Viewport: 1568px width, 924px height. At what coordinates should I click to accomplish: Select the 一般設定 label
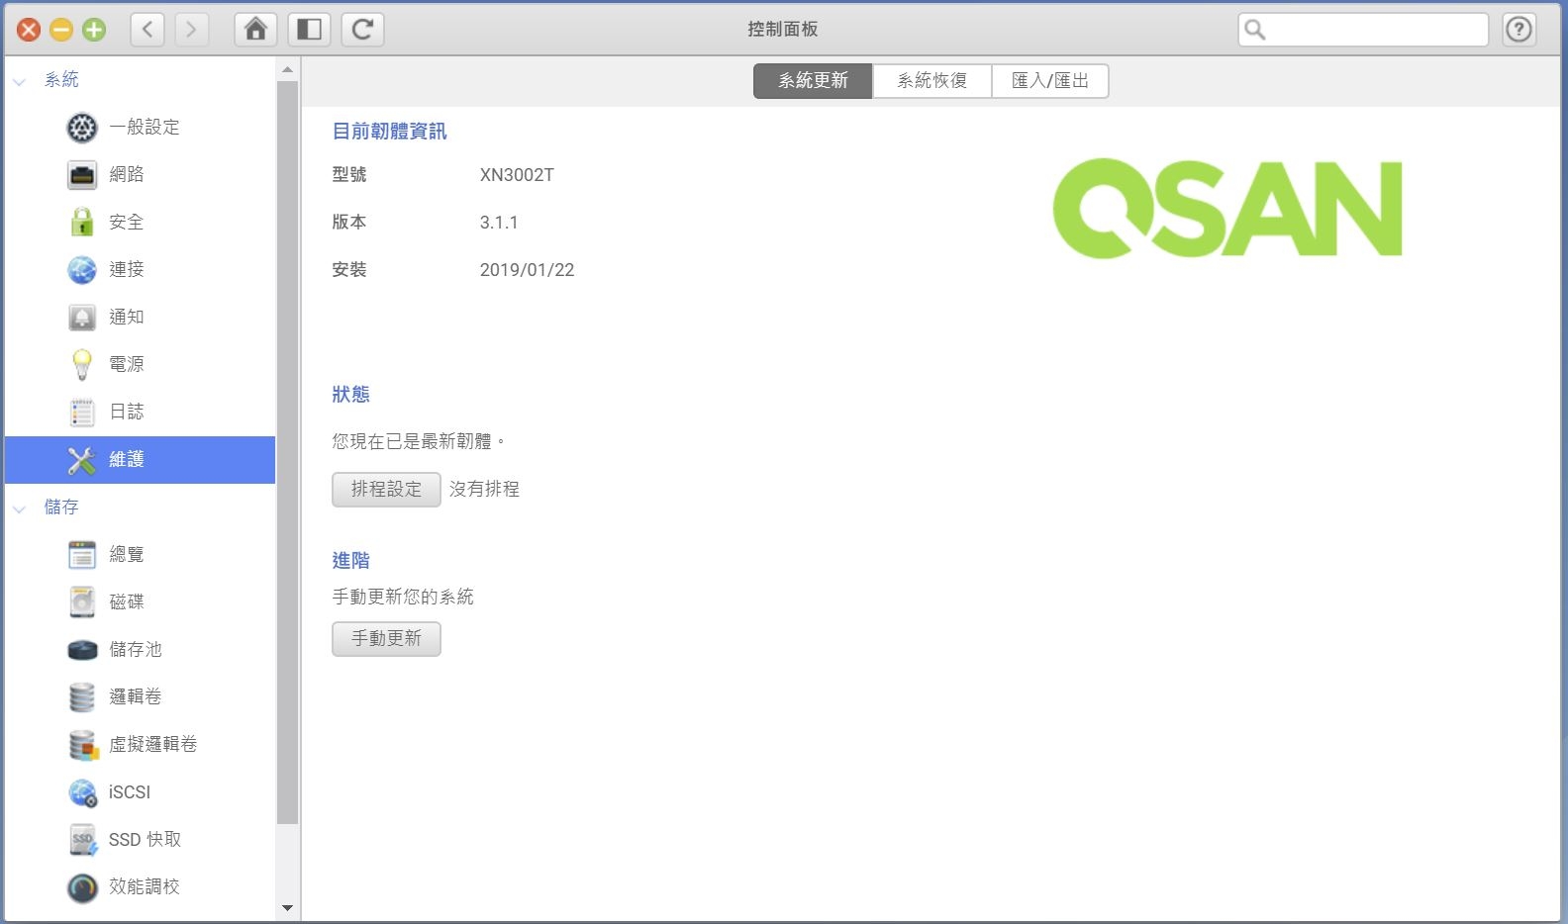(x=145, y=128)
